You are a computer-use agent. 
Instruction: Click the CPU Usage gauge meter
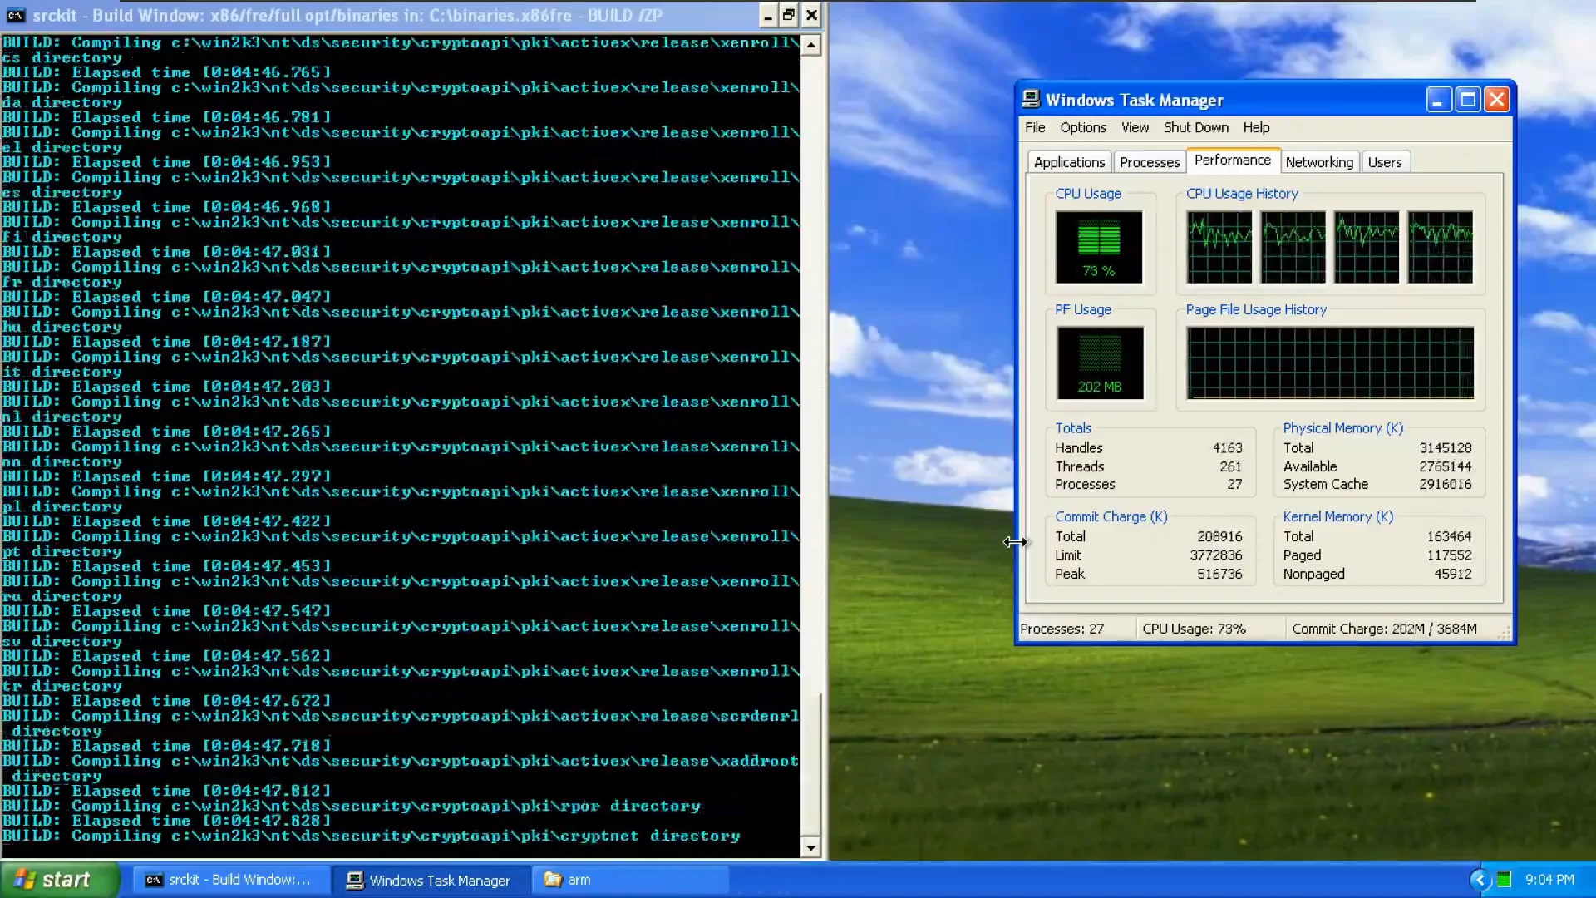pyautogui.click(x=1099, y=247)
